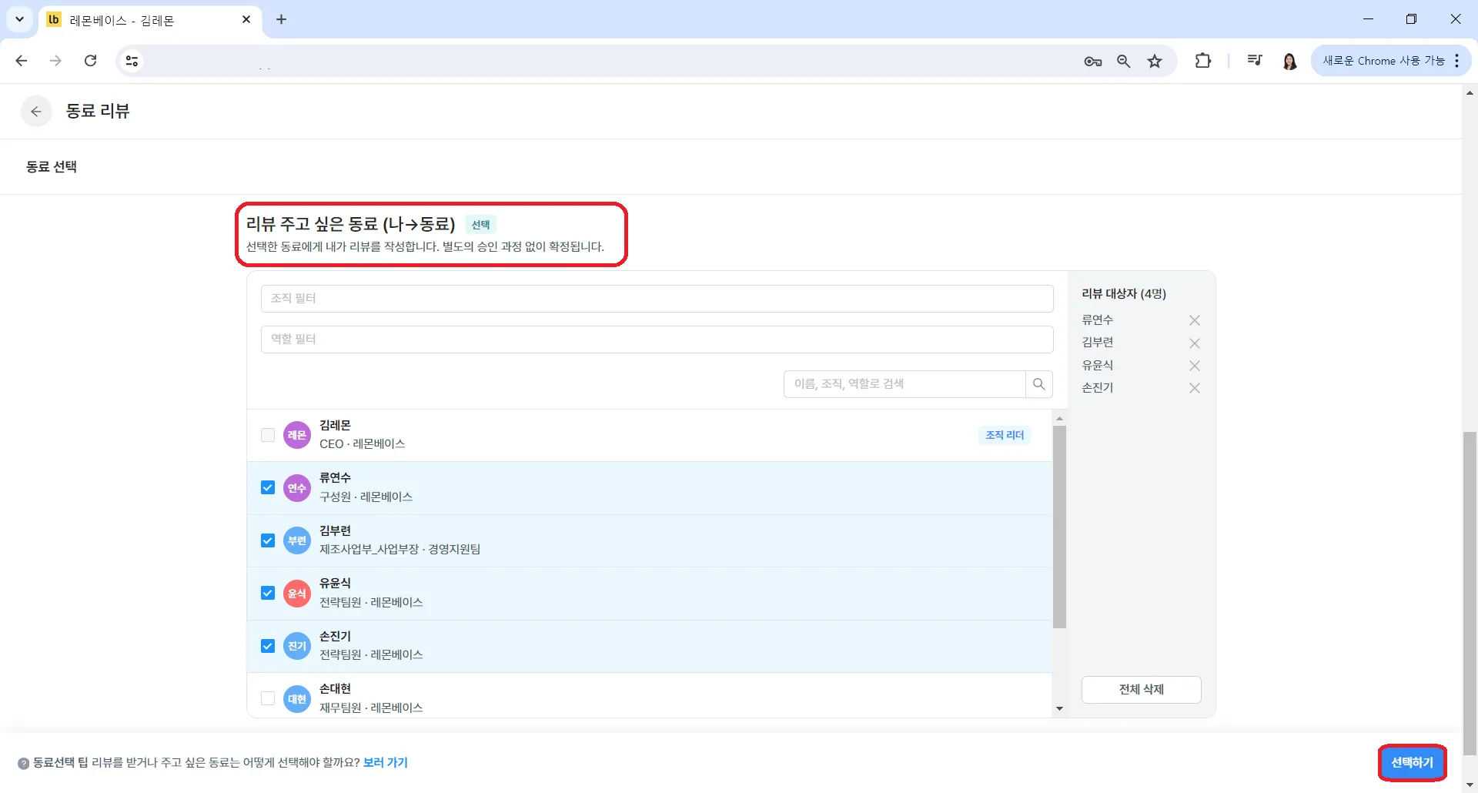
Task: Open site information icon in address bar
Action: (x=132, y=61)
